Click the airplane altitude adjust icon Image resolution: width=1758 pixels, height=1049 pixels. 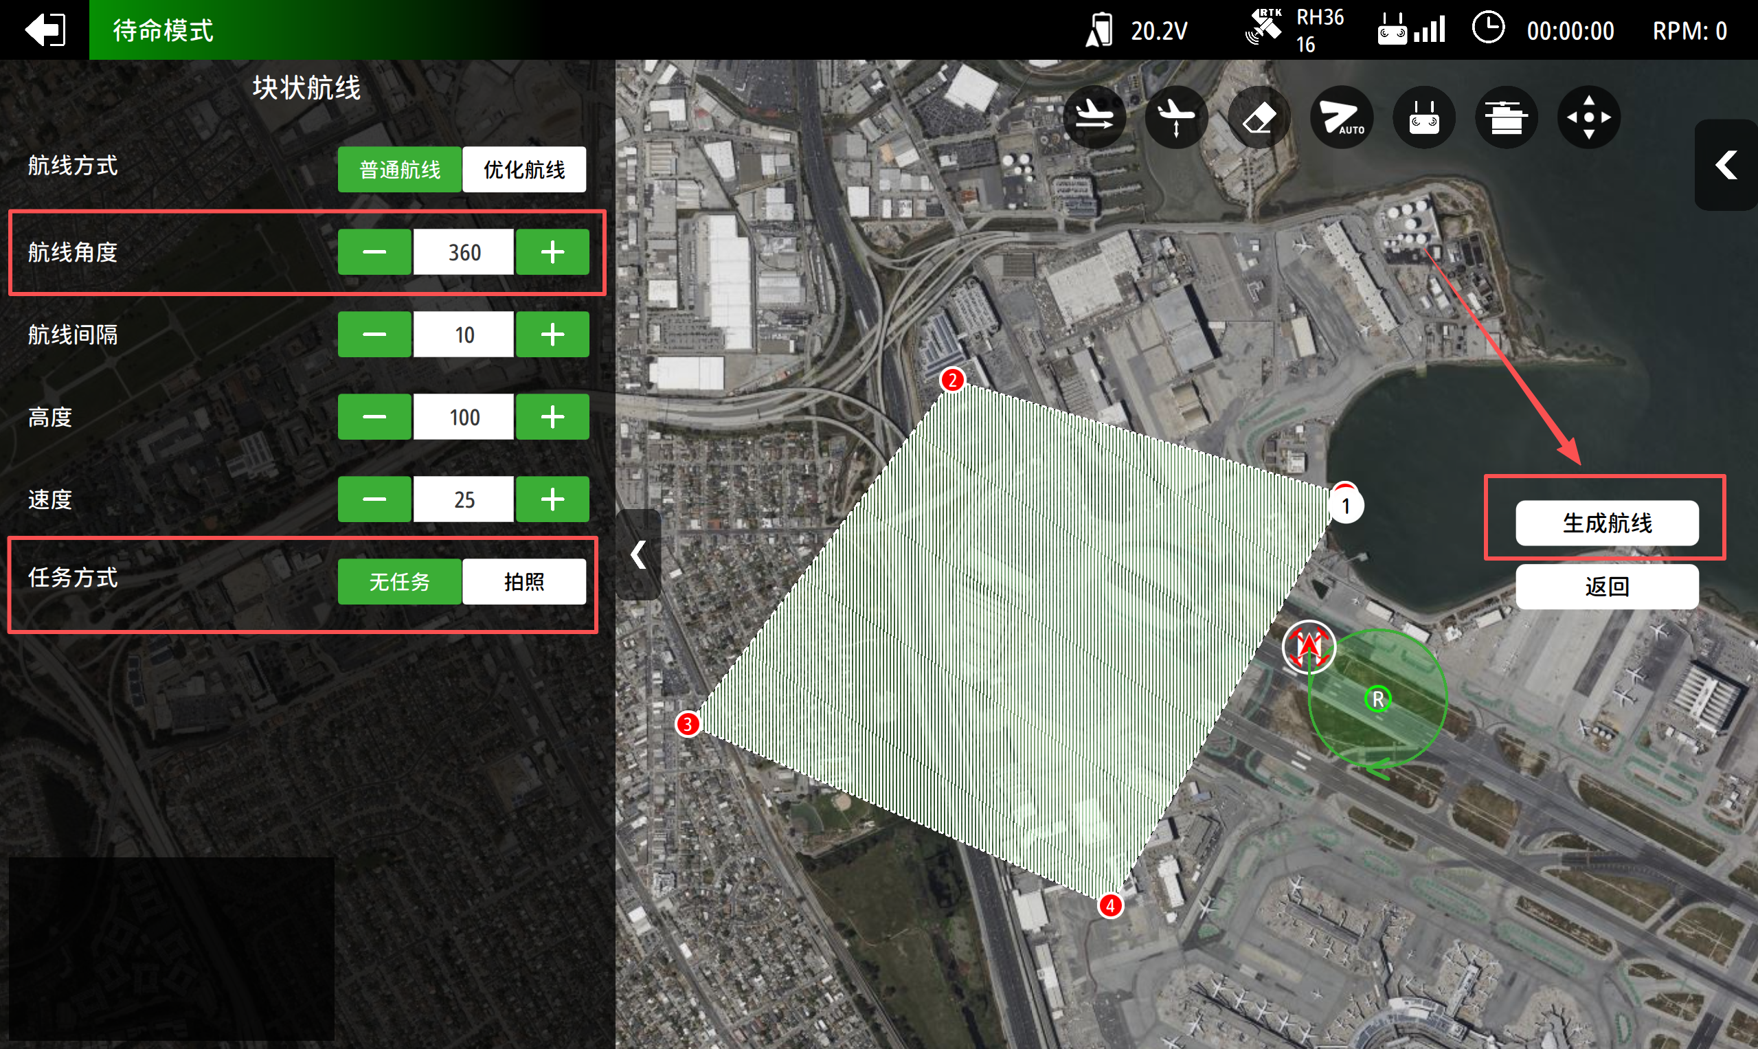tap(1175, 117)
